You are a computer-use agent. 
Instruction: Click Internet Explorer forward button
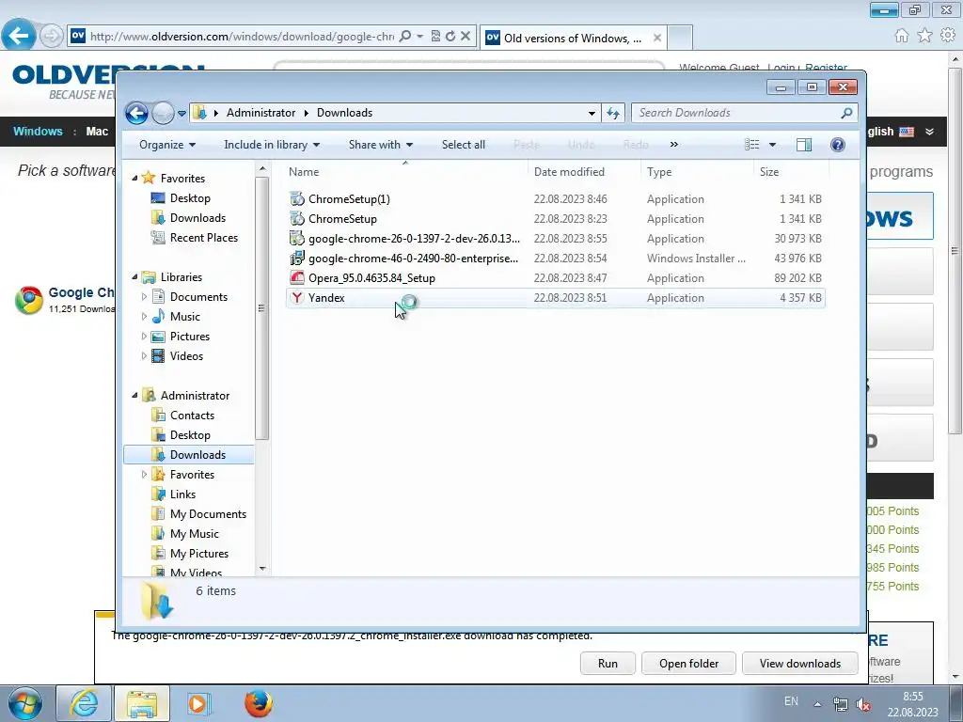pyautogui.click(x=52, y=37)
